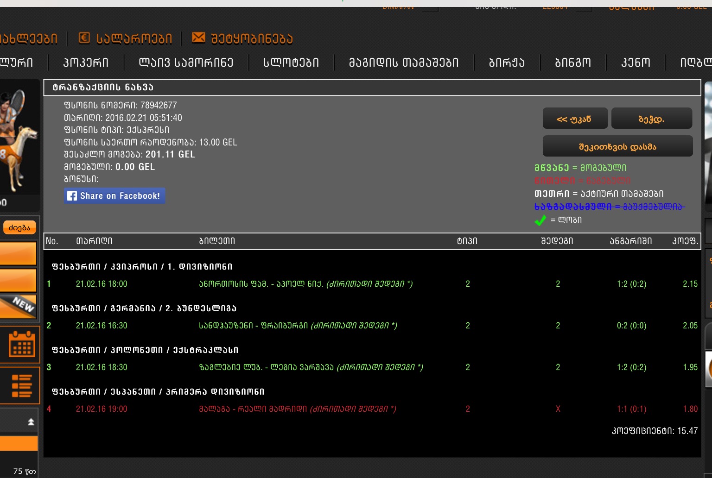The image size is (712, 478).
Task: Open the ლაივ სამორინე menu item
Action: (186, 63)
